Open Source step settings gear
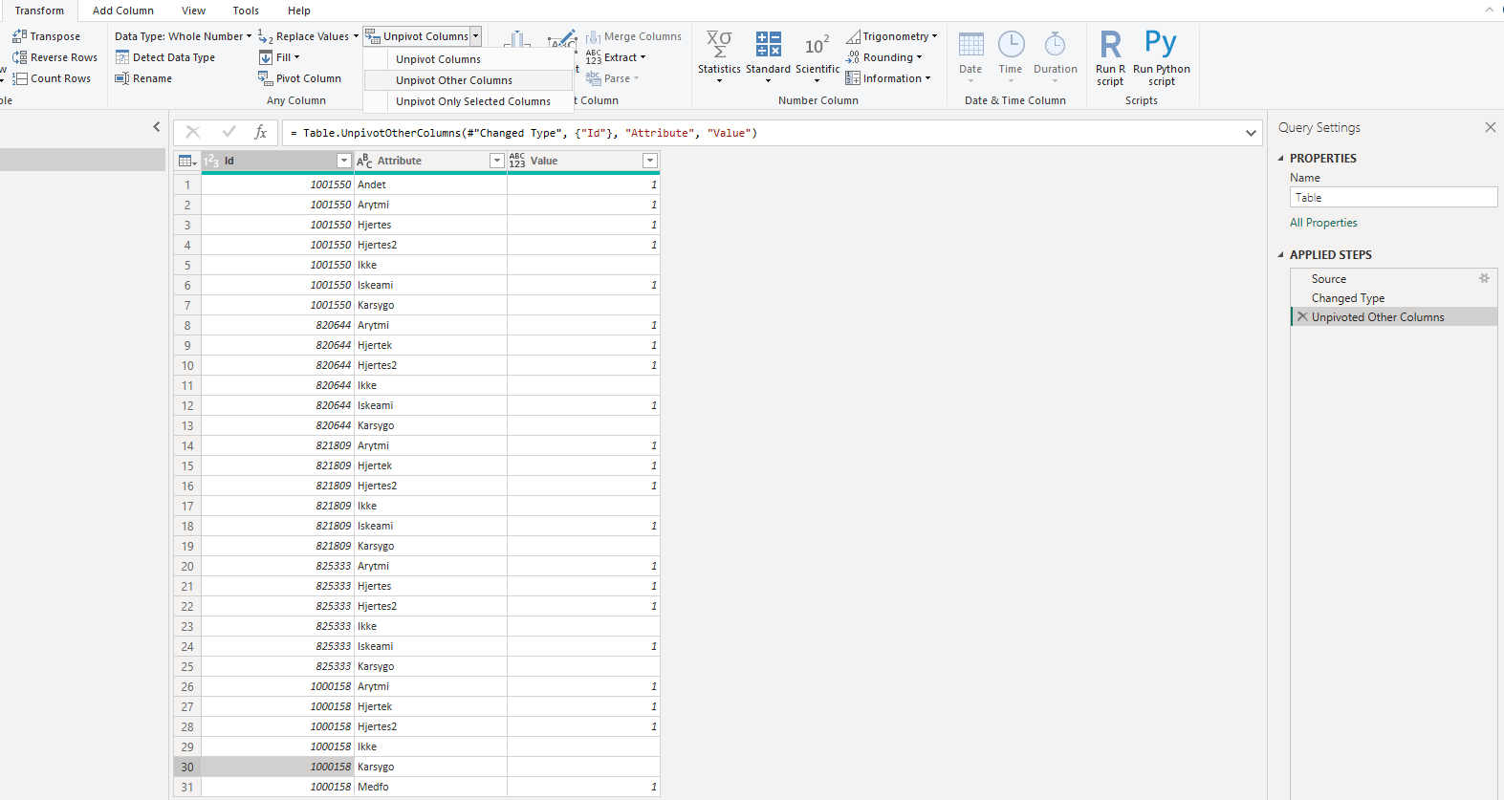This screenshot has height=800, width=1504. tap(1484, 279)
